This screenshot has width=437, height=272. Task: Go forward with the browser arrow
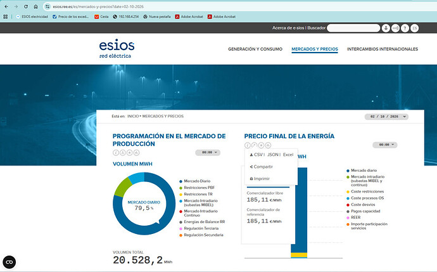pos(16,6)
